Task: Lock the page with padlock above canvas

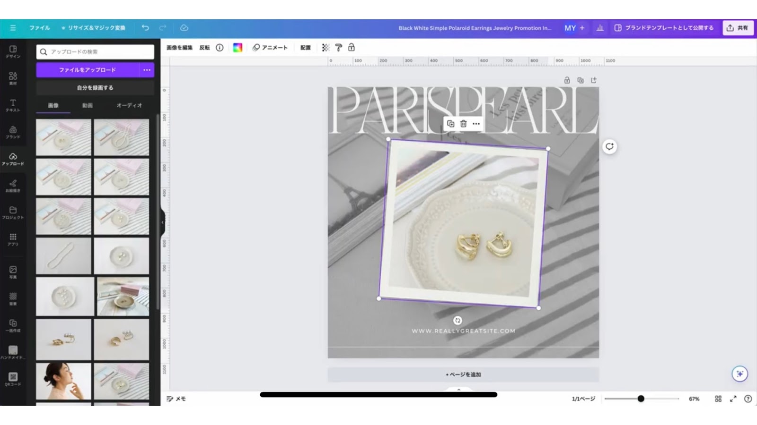Action: coord(567,80)
